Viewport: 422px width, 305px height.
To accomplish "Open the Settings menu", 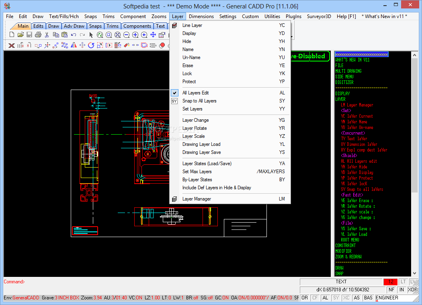I will (228, 16).
